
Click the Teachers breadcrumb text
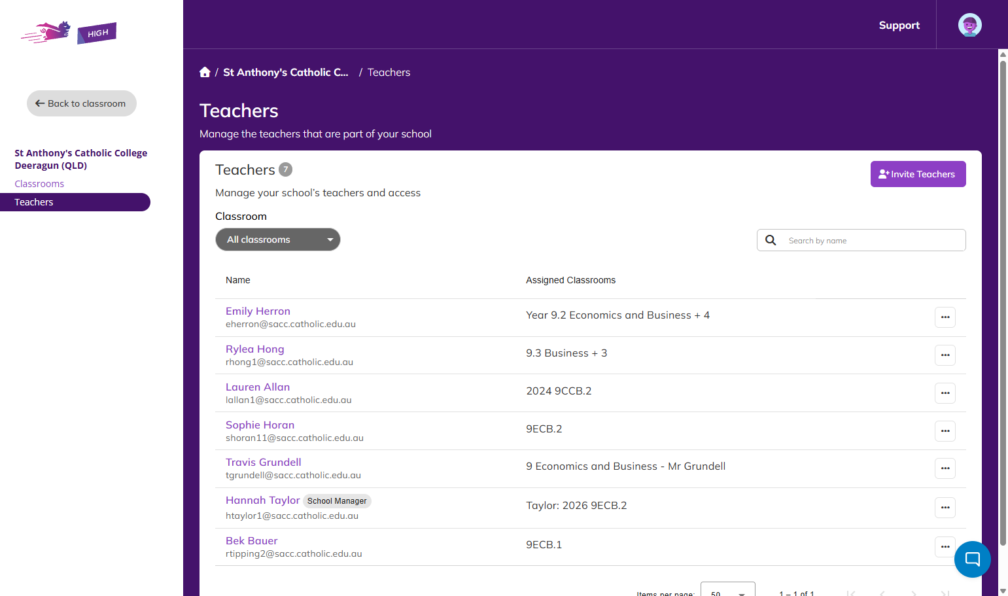tap(389, 72)
